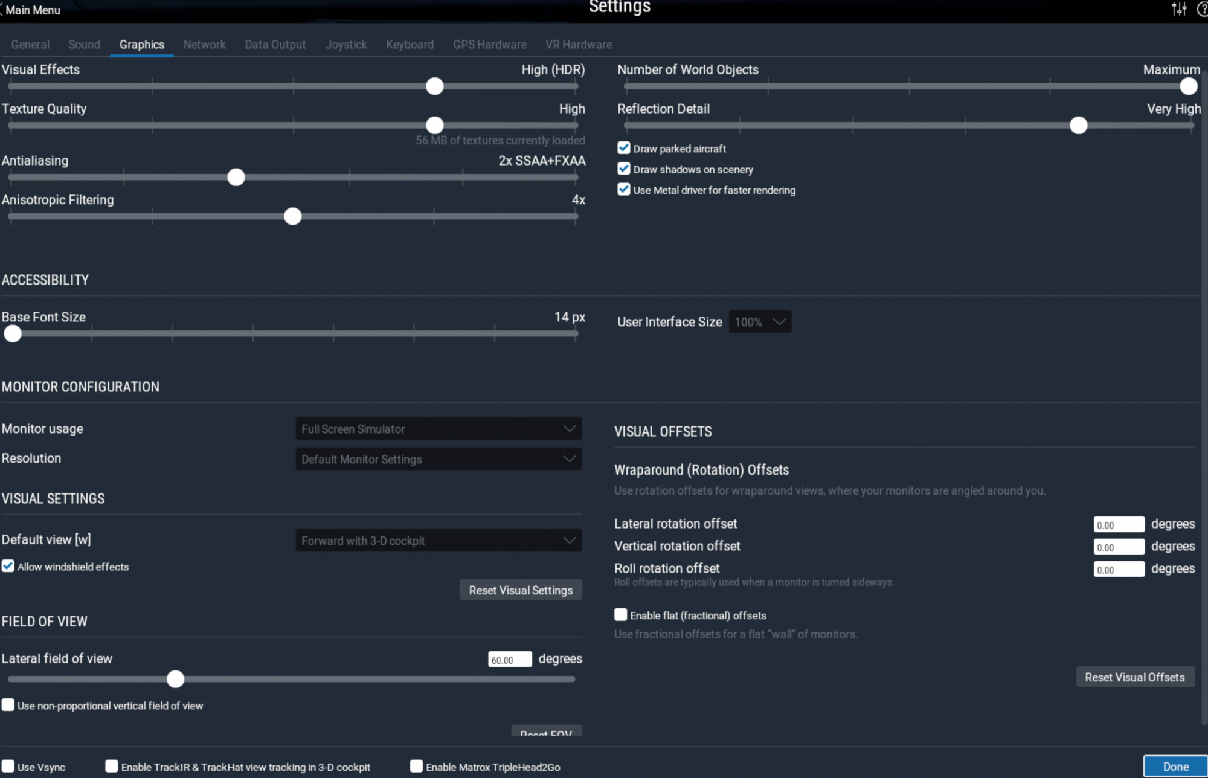Click Reset Visual Offsets button
Viewport: 1208px width, 778px height.
(1134, 677)
